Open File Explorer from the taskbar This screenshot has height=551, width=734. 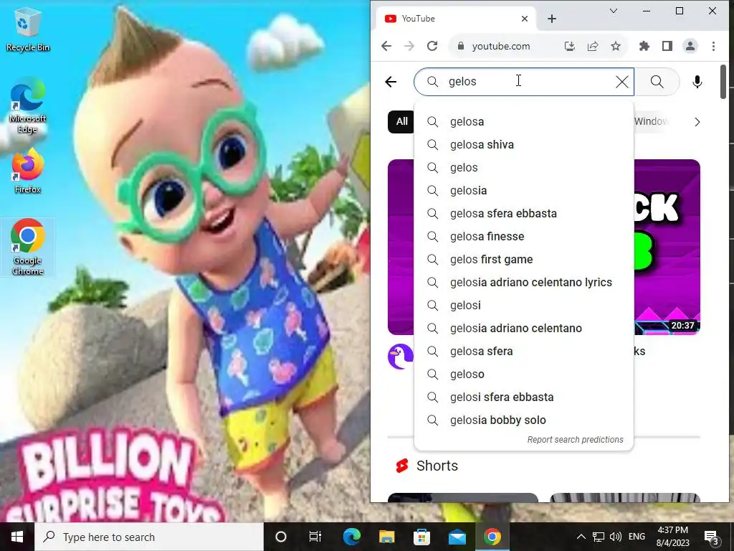(386, 537)
